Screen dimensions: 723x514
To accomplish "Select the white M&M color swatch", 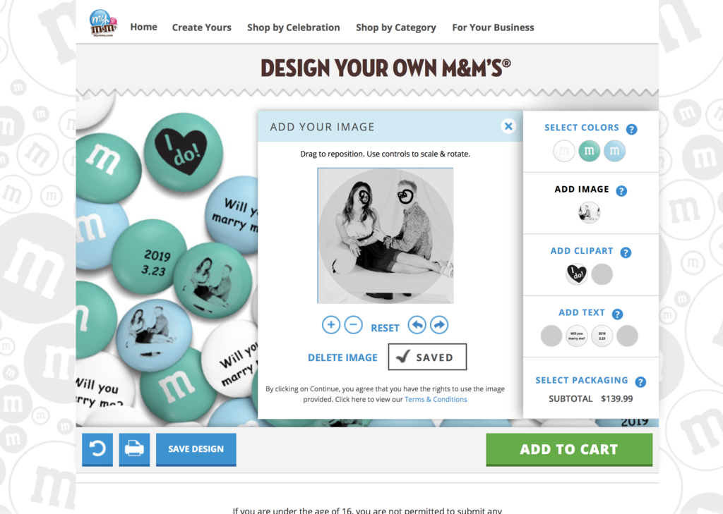I will [x=563, y=151].
